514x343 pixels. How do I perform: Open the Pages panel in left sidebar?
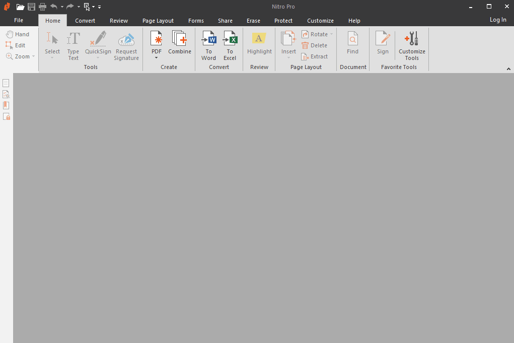point(6,83)
